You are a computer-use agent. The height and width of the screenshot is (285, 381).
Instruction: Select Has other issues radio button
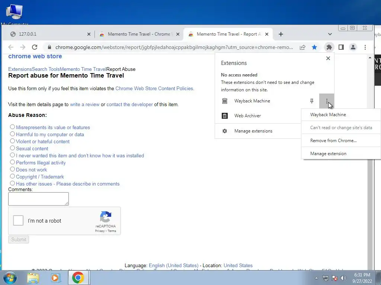point(12,183)
